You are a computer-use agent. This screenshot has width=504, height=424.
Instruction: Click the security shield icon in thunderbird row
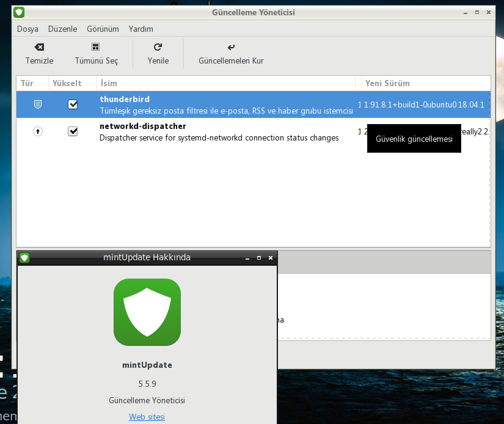pos(38,104)
